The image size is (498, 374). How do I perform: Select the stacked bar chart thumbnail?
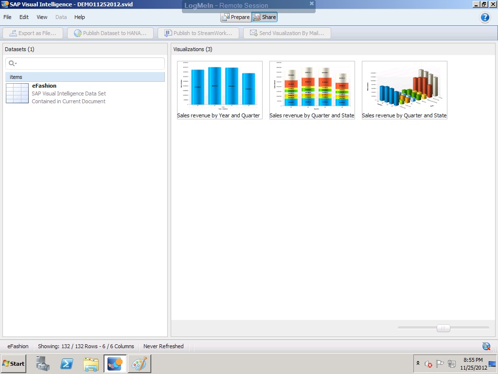point(312,90)
